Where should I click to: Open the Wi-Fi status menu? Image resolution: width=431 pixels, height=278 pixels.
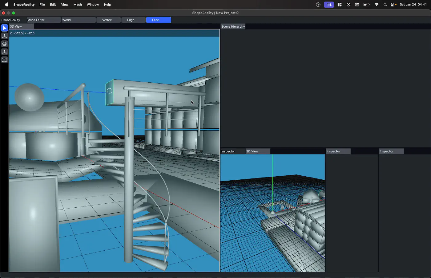(377, 5)
